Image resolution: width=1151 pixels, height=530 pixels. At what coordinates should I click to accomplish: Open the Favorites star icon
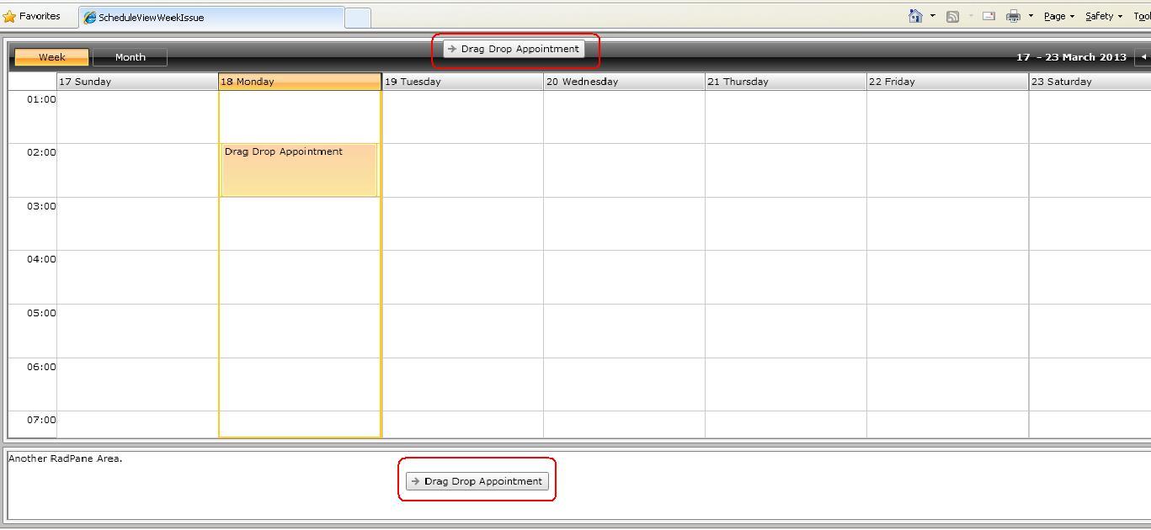9,16
